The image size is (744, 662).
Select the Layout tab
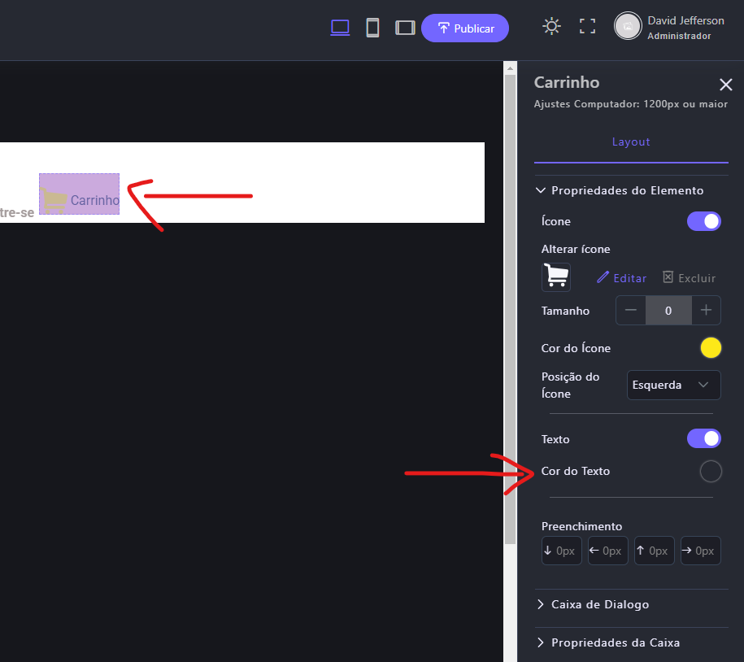coord(631,142)
